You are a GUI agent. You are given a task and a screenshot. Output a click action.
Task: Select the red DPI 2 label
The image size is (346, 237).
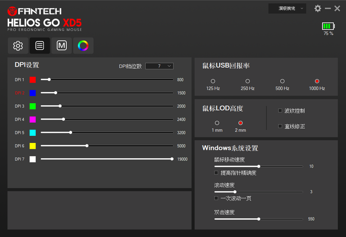click(x=20, y=93)
